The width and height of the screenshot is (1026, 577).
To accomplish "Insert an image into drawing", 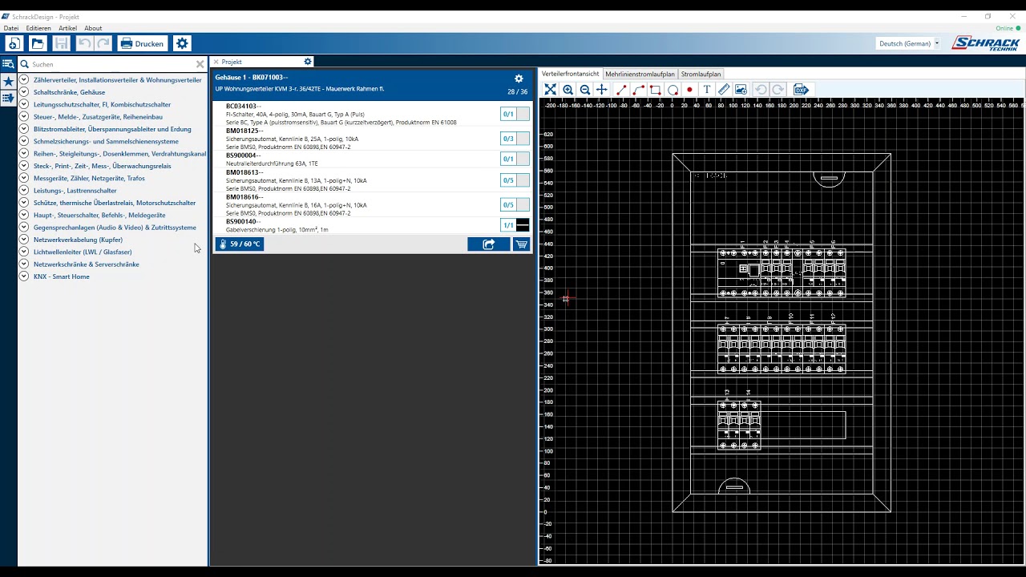I will click(741, 90).
